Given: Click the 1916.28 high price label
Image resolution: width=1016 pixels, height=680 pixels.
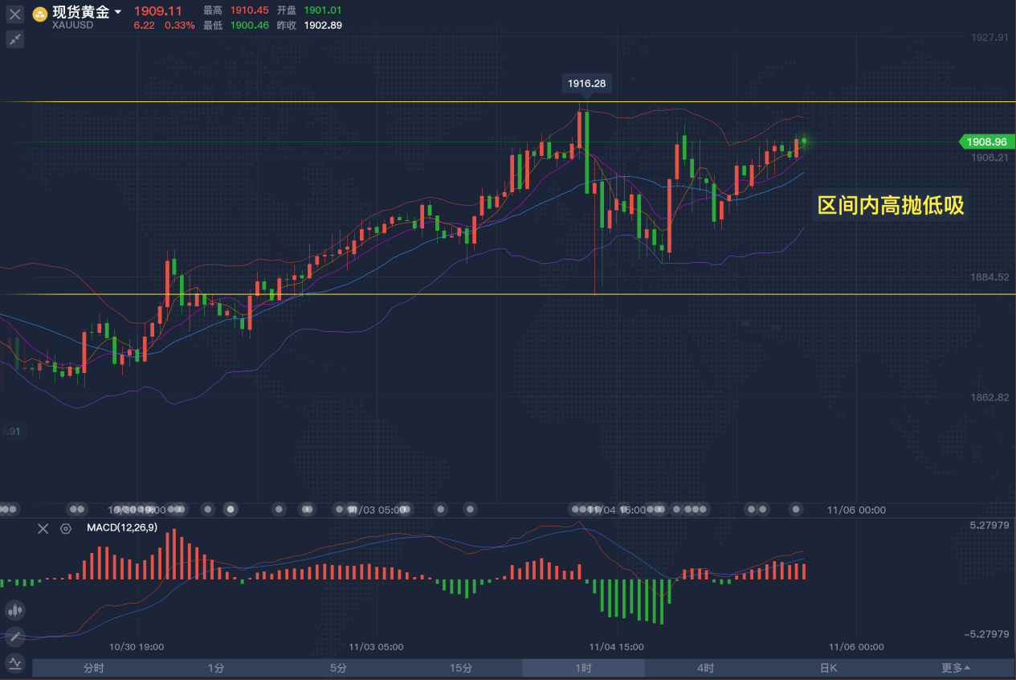Looking at the screenshot, I should [586, 83].
